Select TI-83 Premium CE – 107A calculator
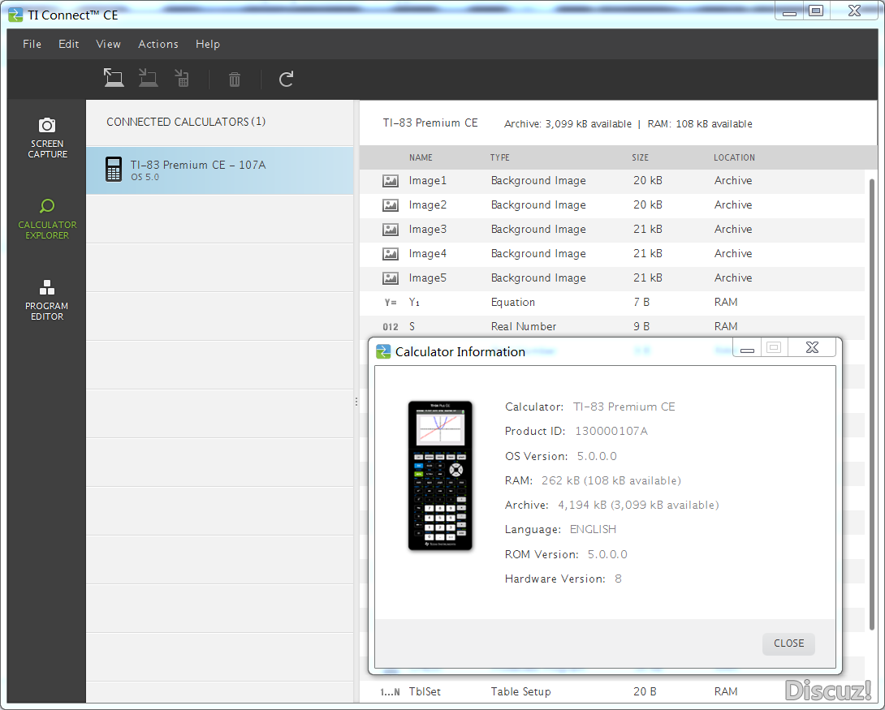This screenshot has width=885, height=710. [219, 170]
